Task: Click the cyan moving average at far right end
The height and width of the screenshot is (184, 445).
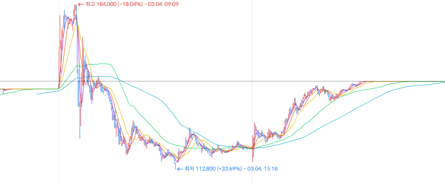Action: pyautogui.click(x=443, y=82)
